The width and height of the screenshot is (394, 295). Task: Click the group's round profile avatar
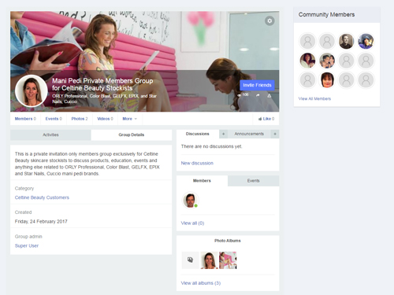tap(32, 91)
